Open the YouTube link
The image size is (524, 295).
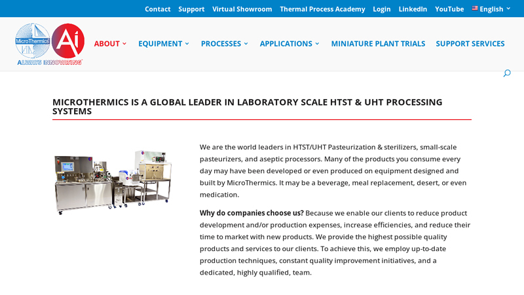[x=449, y=9]
